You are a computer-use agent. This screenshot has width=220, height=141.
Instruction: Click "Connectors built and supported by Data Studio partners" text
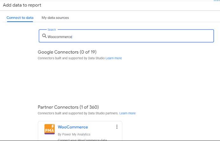tap(78, 113)
